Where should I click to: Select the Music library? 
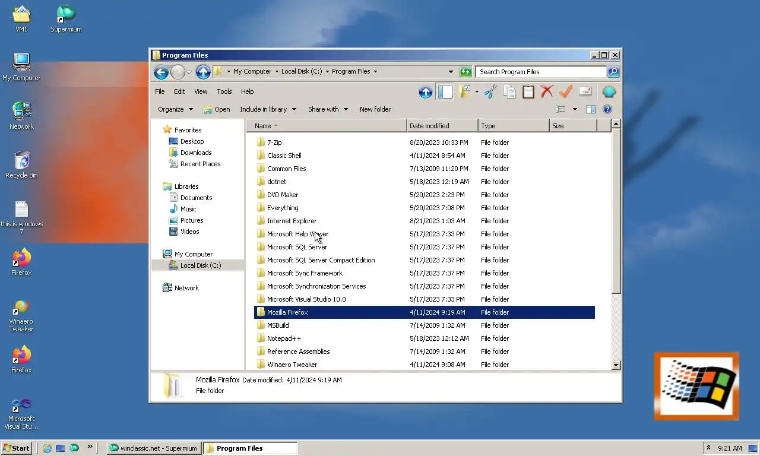pos(188,209)
